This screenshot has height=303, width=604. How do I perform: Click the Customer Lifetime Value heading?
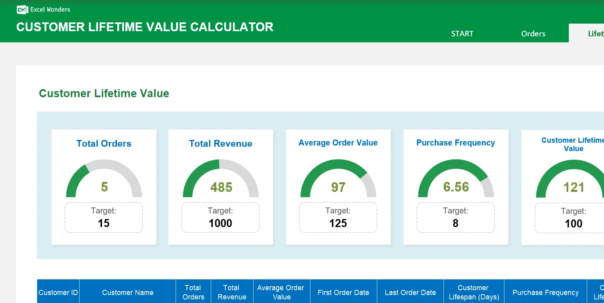(x=104, y=93)
